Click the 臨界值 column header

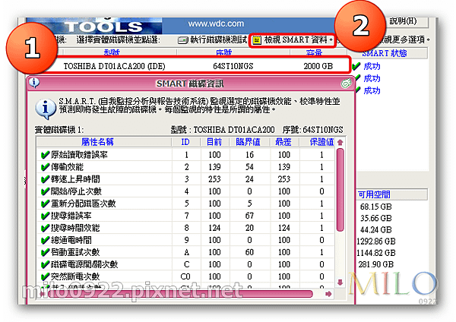(249, 142)
